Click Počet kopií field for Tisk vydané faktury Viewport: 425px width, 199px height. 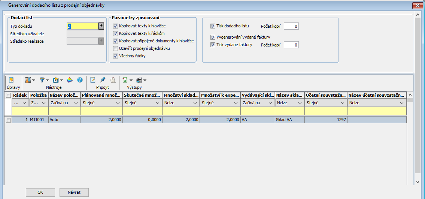point(291,45)
